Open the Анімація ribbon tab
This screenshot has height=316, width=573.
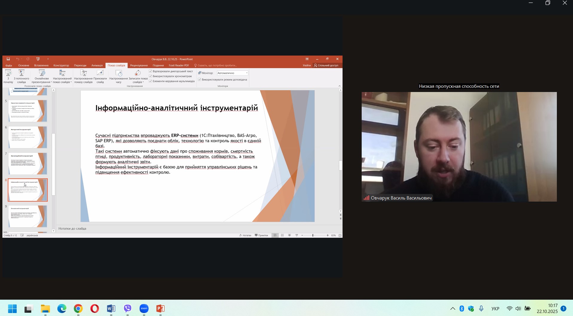(x=97, y=65)
